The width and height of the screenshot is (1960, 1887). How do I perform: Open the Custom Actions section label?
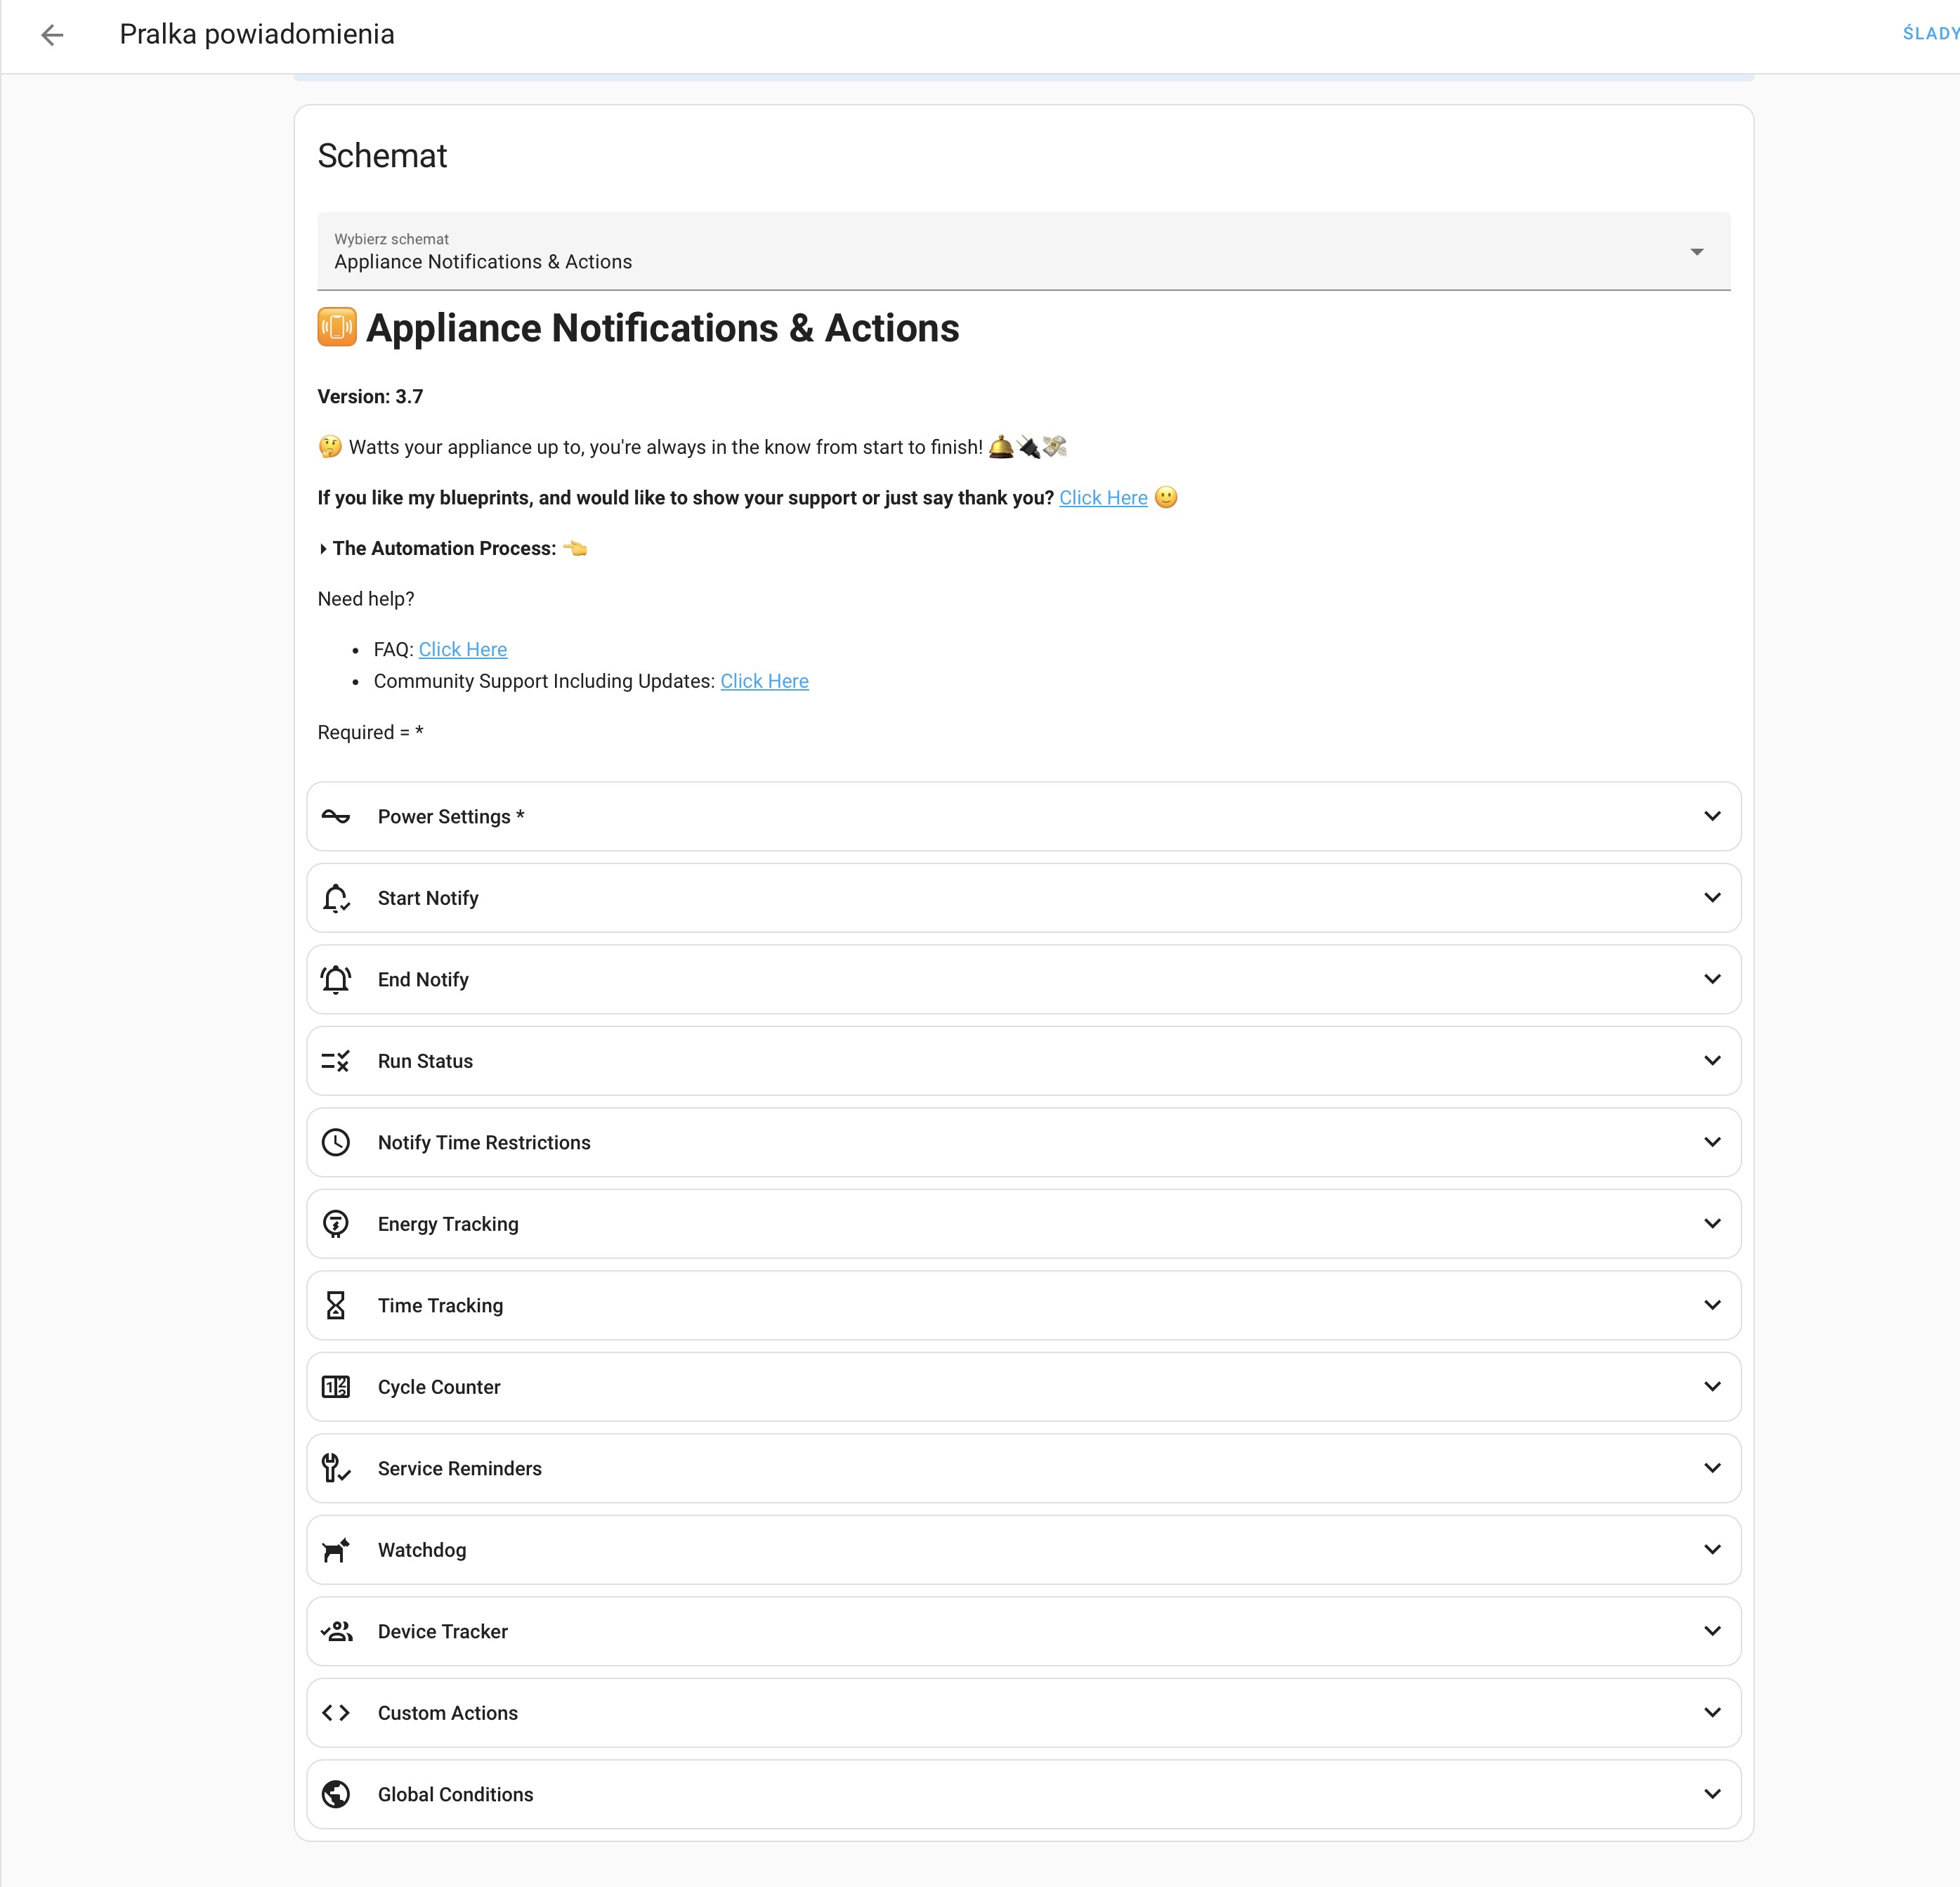(x=448, y=1714)
